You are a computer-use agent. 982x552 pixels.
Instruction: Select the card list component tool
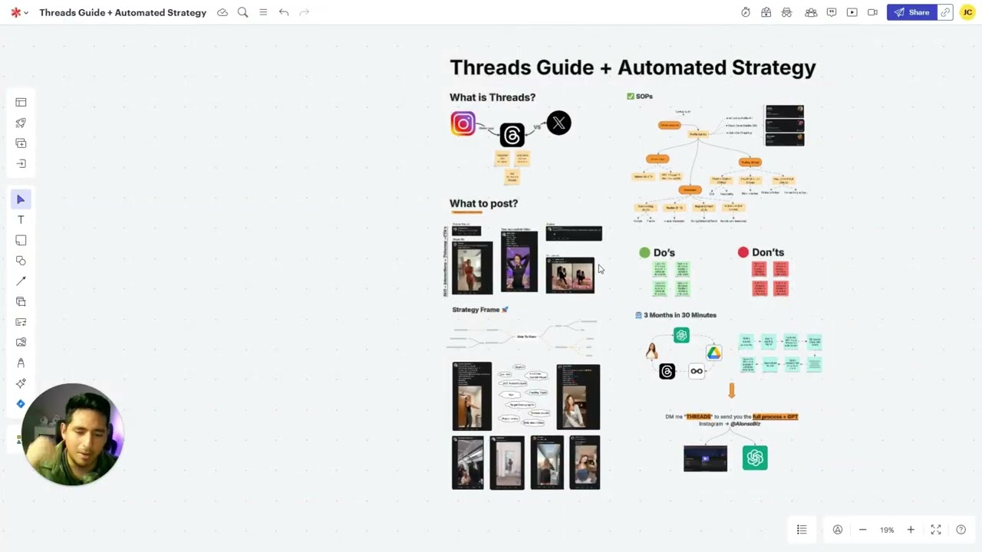point(21,322)
